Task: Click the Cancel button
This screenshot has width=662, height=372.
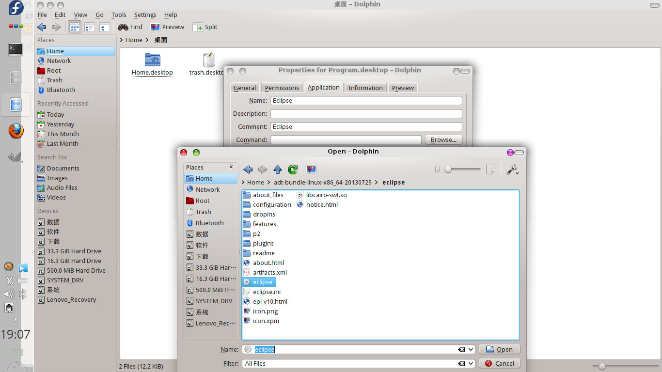Action: click(x=499, y=363)
